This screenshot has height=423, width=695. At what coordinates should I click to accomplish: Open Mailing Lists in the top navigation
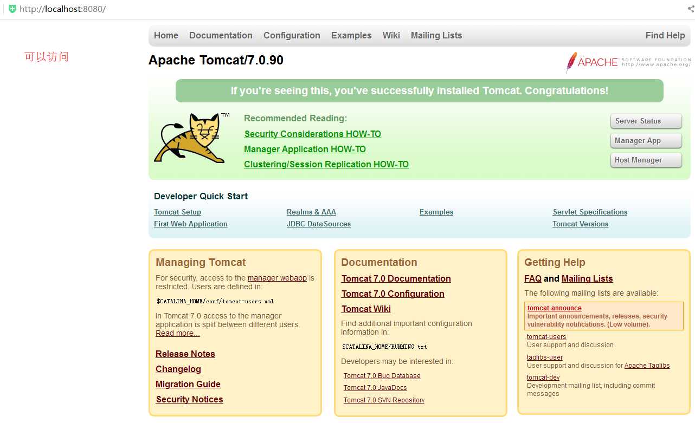(436, 36)
